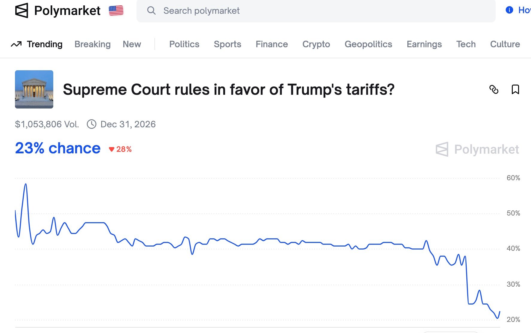The height and width of the screenshot is (333, 531).
Task: Navigate to the Crypto category
Action: click(x=316, y=44)
